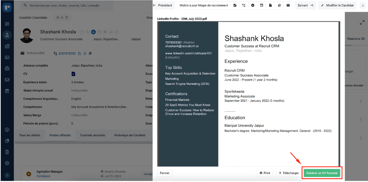Open the settings gear in sidebar
Viewport: 368px width, 182px height.
tap(7, 163)
